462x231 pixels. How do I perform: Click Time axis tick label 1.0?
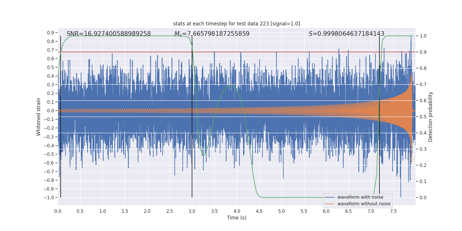(x=103, y=211)
